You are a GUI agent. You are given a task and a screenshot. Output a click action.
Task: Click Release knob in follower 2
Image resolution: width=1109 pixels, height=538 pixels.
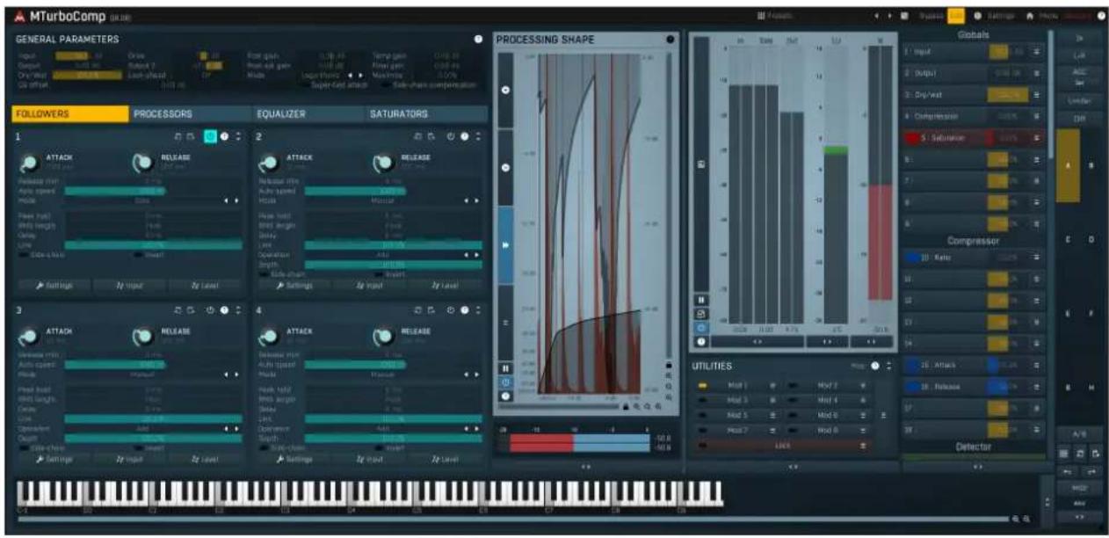pos(383,164)
